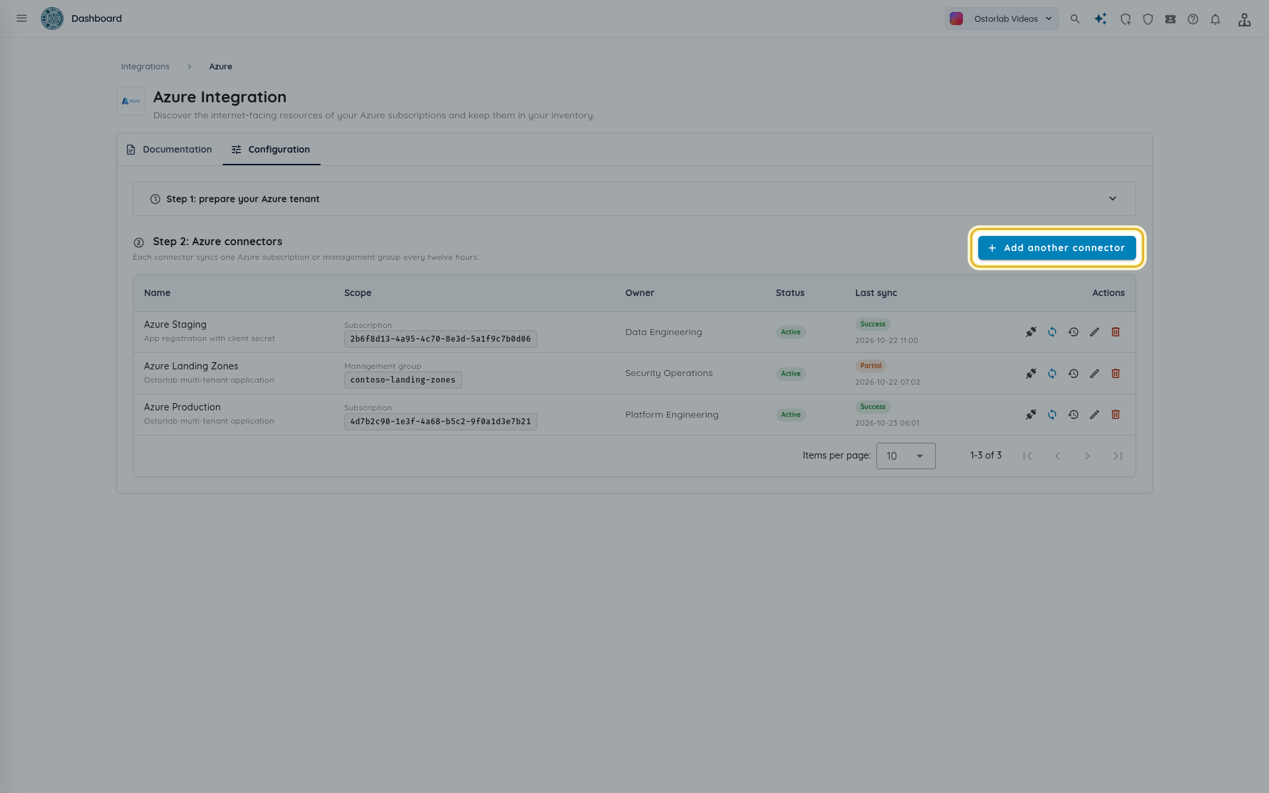Go to the previous page of connectors
Screen dimensions: 1269x793
[x=1057, y=456]
